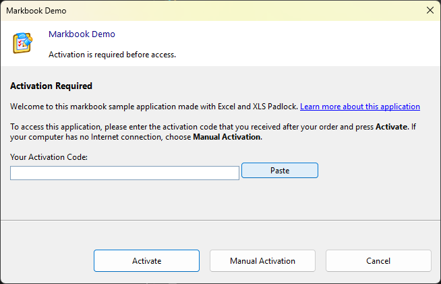Click the Markbook clipboard application icon
441x284 pixels.
[x=22, y=42]
